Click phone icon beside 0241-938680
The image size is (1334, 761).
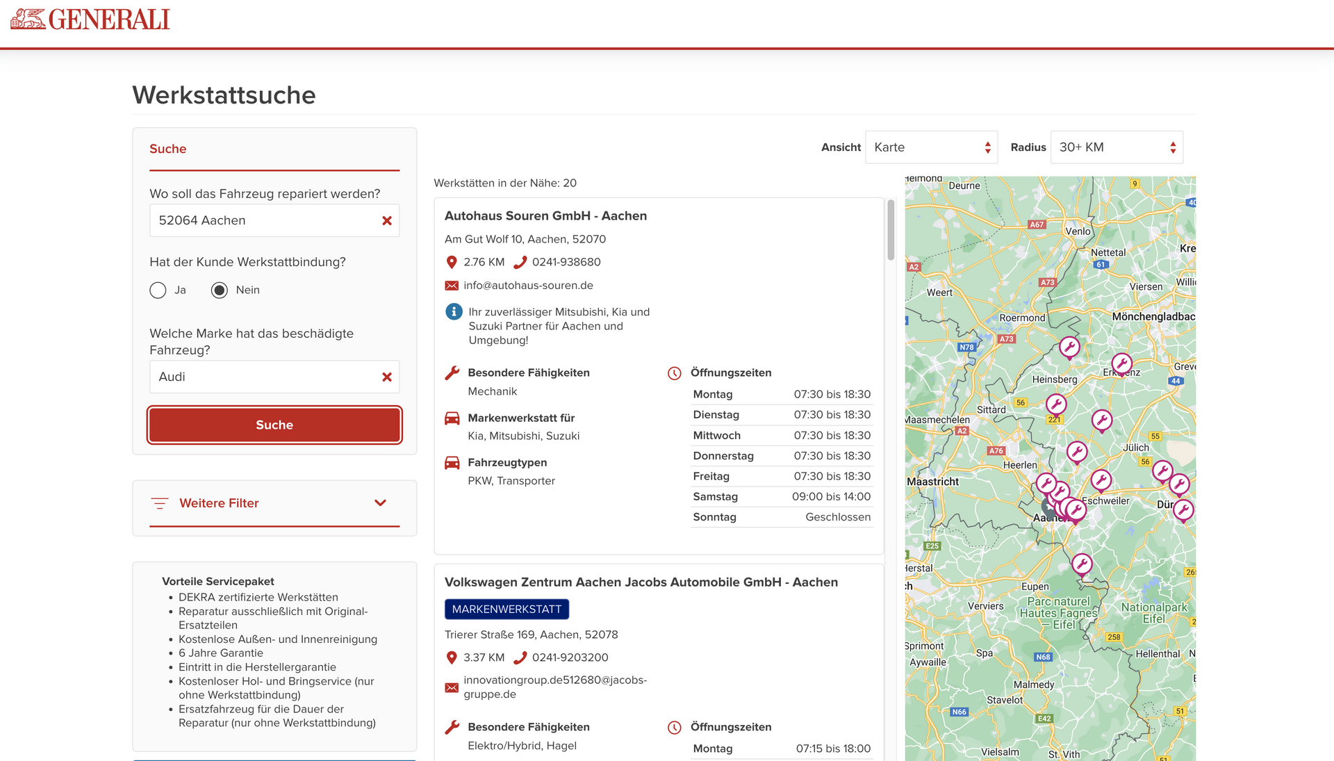pyautogui.click(x=520, y=262)
